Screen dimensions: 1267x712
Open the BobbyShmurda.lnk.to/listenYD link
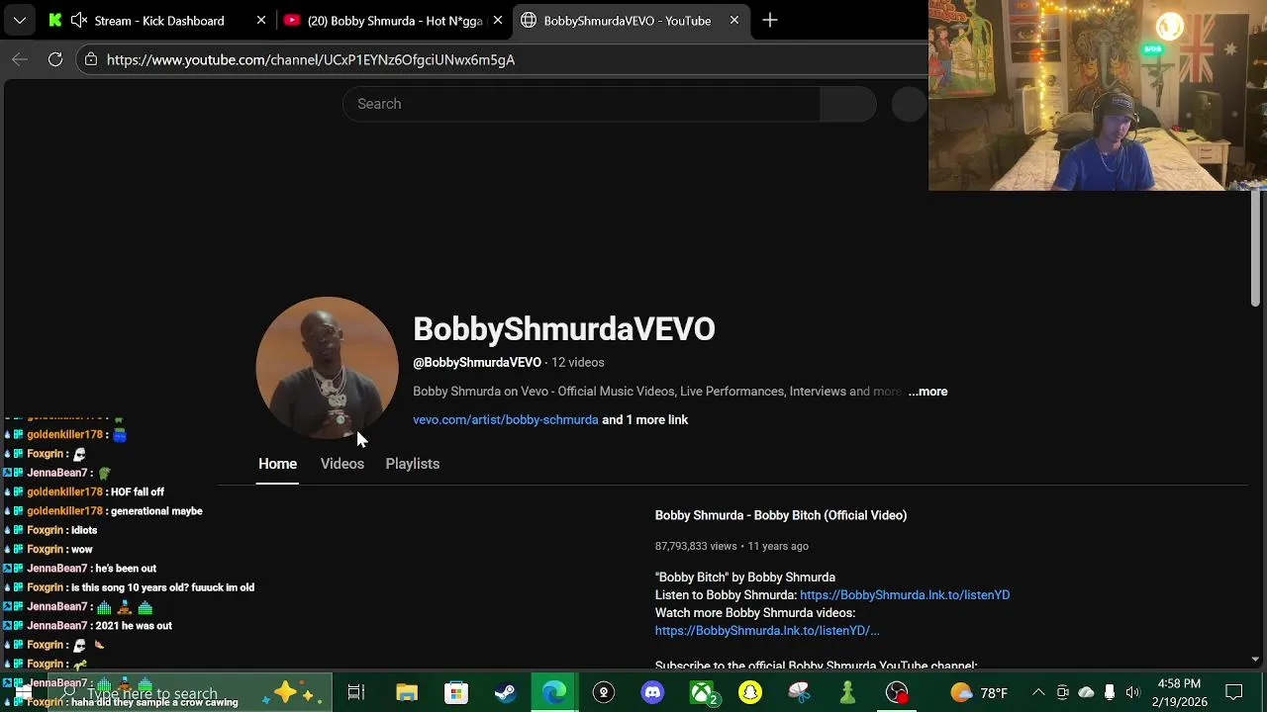pos(905,595)
